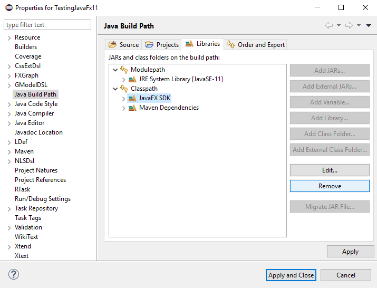The image size is (377, 288).
Task: Select the Libraries tab
Action: [202, 44]
